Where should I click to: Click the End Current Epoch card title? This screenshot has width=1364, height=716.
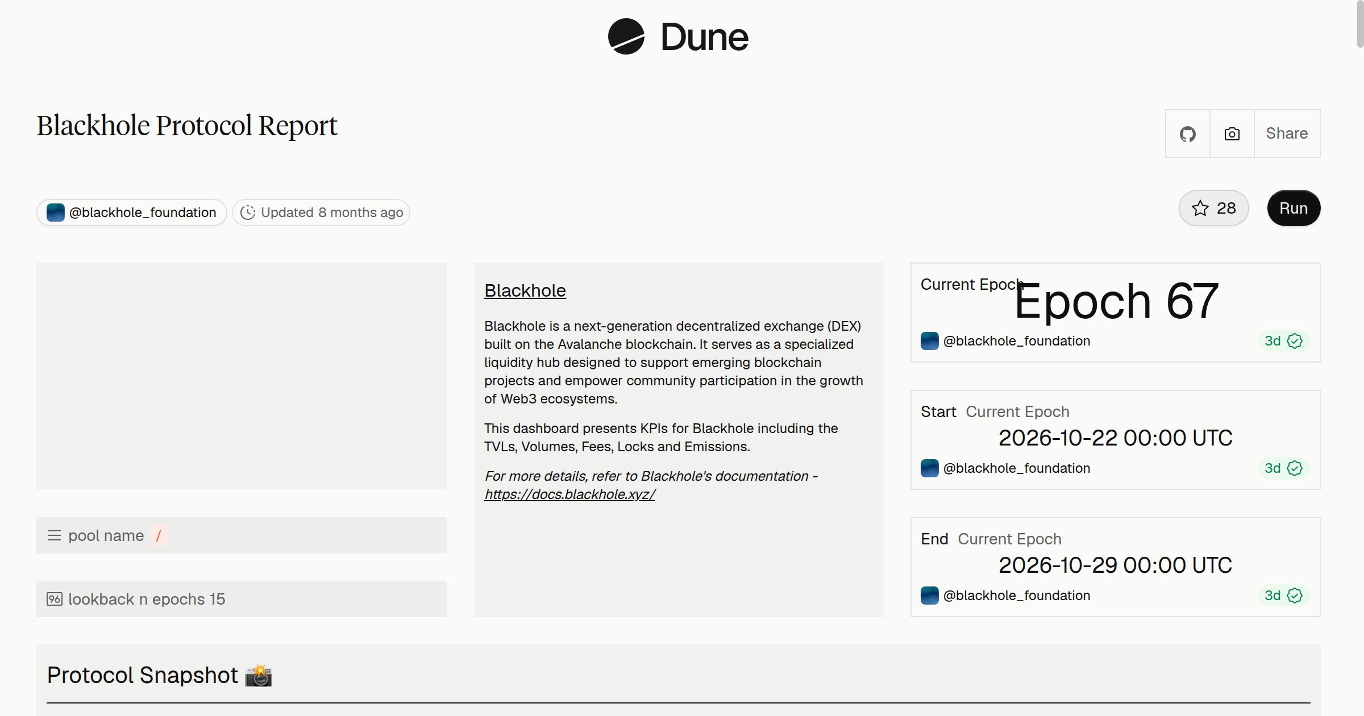[991, 539]
